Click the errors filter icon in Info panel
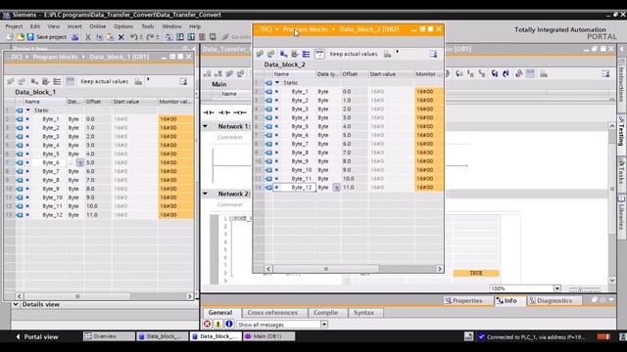This screenshot has height=352, width=627. [207, 324]
